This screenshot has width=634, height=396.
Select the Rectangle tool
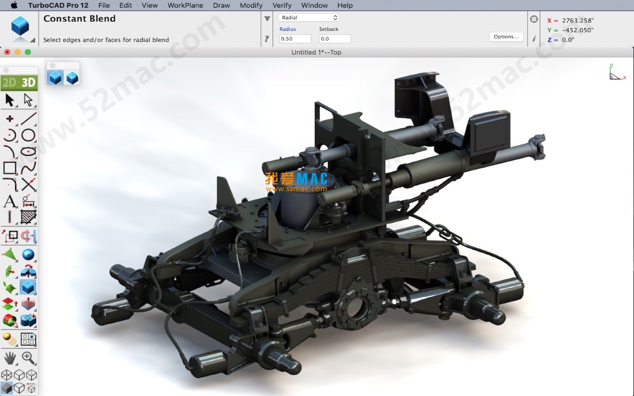click(x=9, y=169)
